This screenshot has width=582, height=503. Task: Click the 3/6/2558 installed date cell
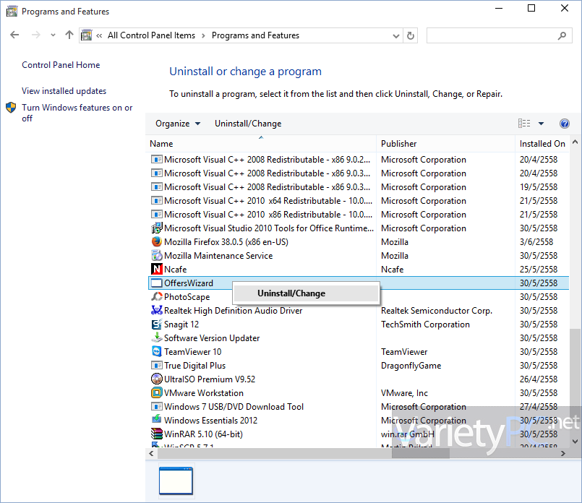pos(536,242)
